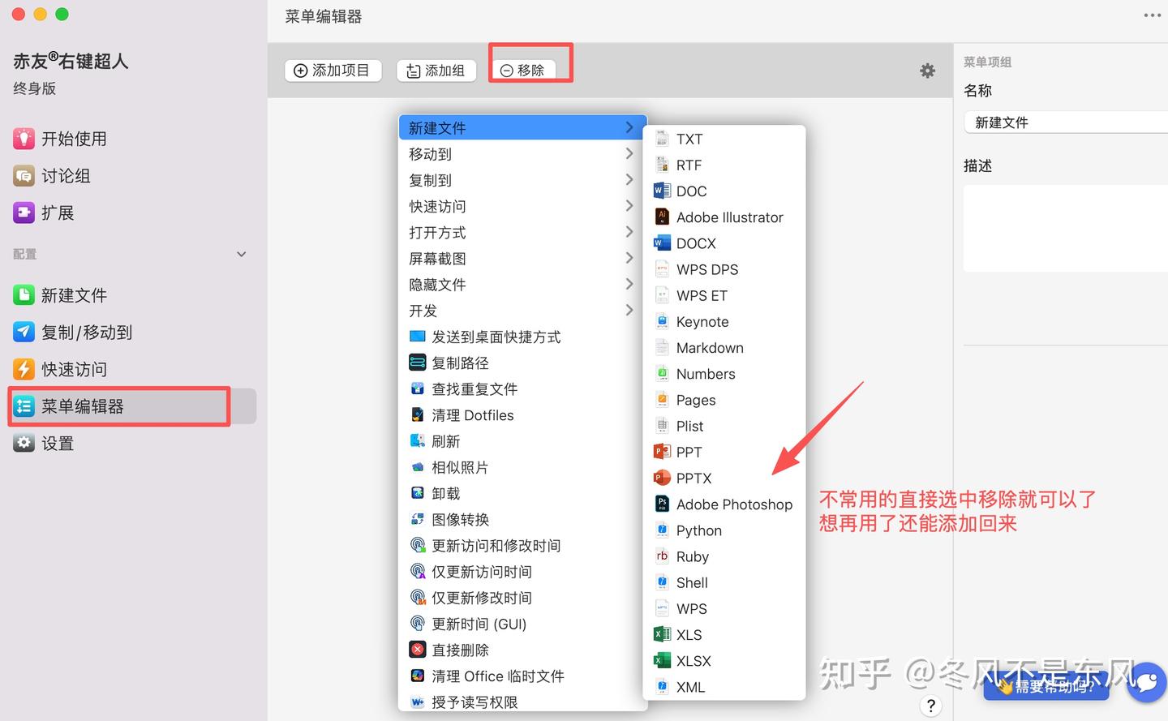Screen dimensions: 1168x721
Task: Expand the 屏幕截图 submenu arrow
Action: click(629, 258)
